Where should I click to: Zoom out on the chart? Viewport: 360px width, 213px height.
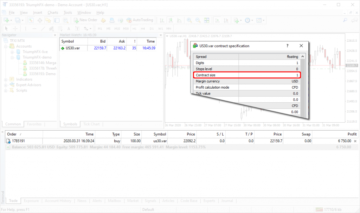198,20
